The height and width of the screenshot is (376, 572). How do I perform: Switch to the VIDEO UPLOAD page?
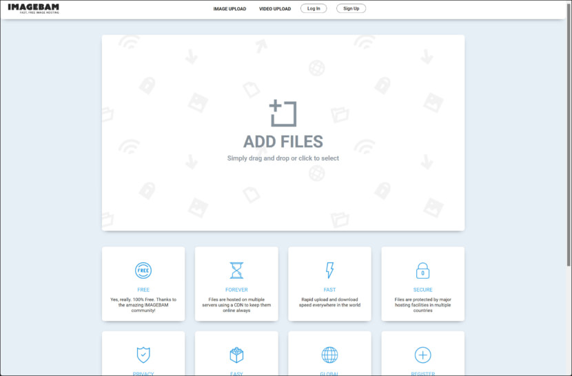[x=275, y=9]
